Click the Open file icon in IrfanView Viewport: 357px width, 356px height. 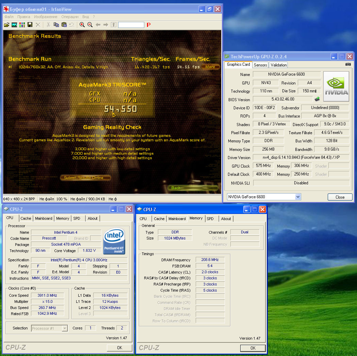[x=6, y=25]
